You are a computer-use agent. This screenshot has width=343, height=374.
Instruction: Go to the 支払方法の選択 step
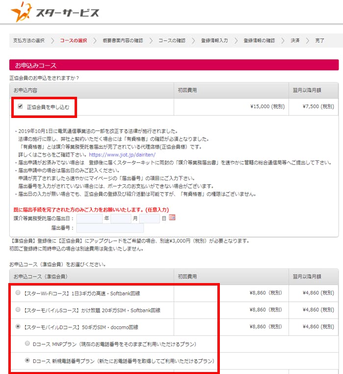(29, 40)
